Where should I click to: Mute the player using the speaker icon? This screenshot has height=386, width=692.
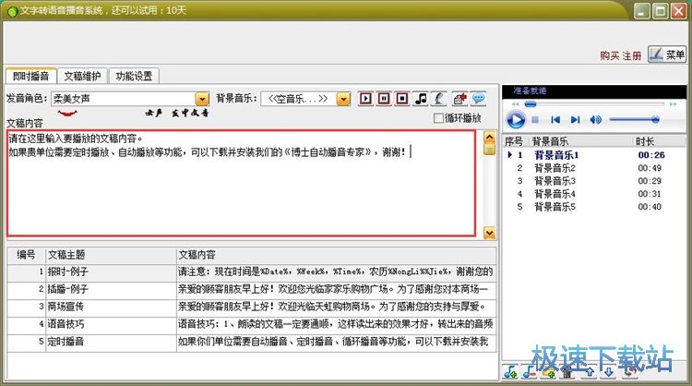click(596, 120)
